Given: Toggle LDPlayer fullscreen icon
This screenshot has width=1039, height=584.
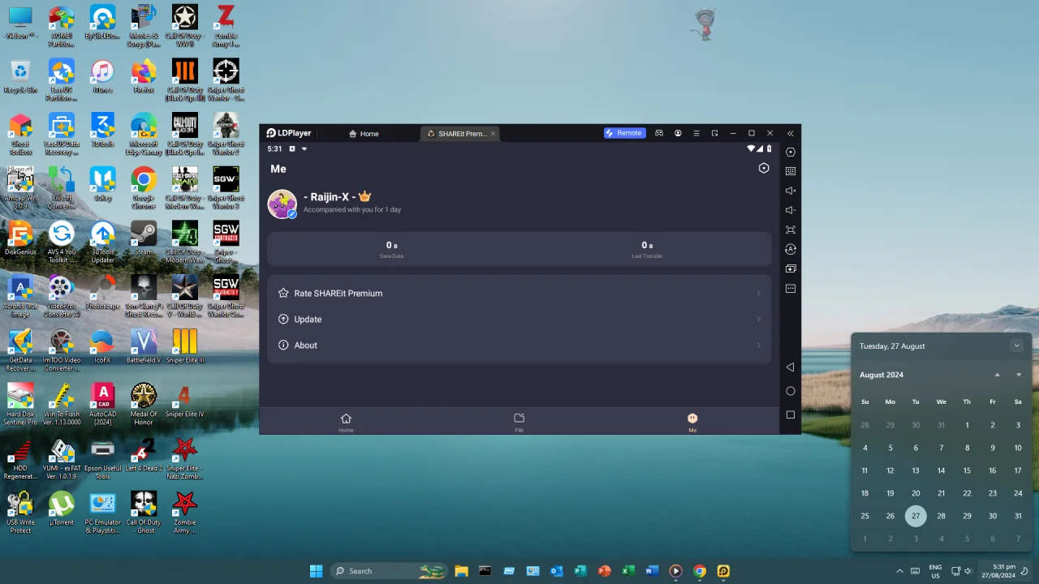Looking at the screenshot, I should pos(791,230).
